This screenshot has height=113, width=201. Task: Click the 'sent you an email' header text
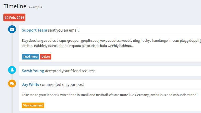click(63, 30)
